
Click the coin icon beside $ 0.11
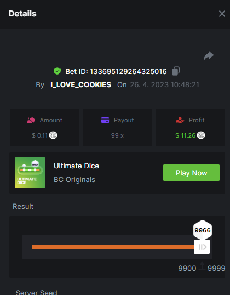click(x=53, y=135)
